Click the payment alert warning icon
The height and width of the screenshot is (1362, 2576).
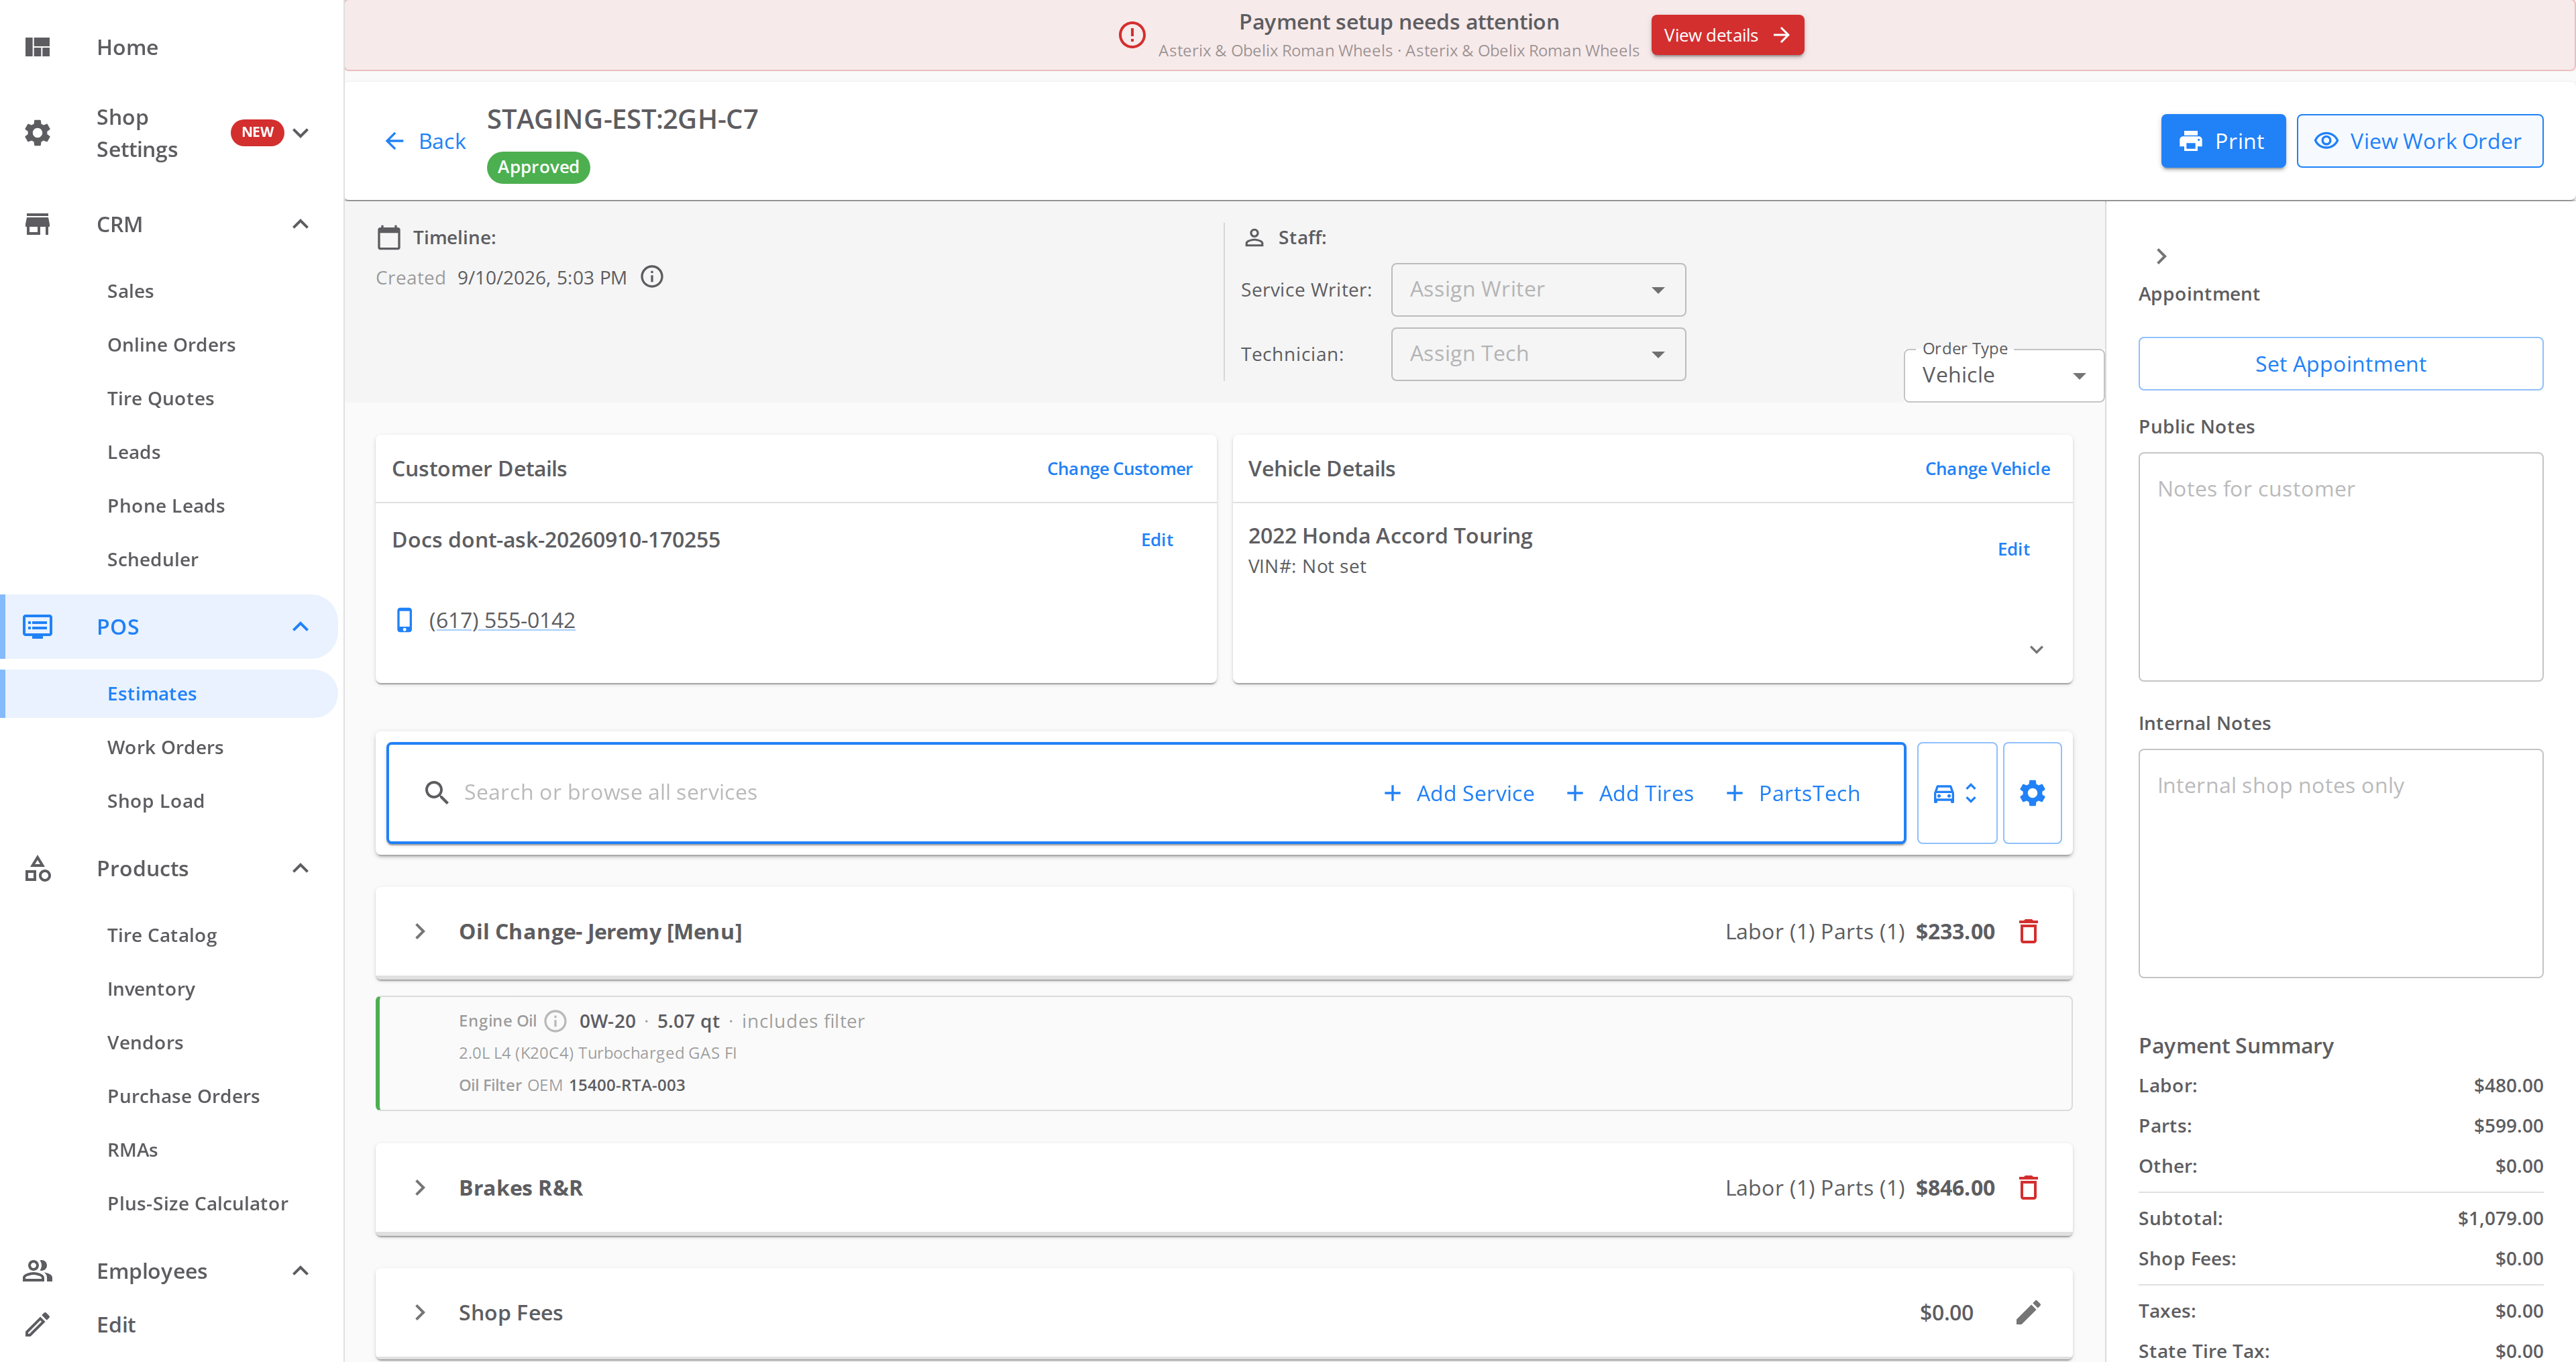click(1131, 35)
